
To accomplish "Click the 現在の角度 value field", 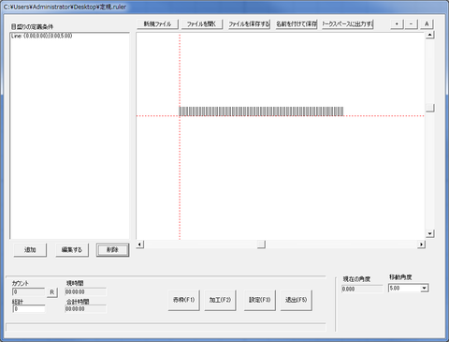I will 362,289.
